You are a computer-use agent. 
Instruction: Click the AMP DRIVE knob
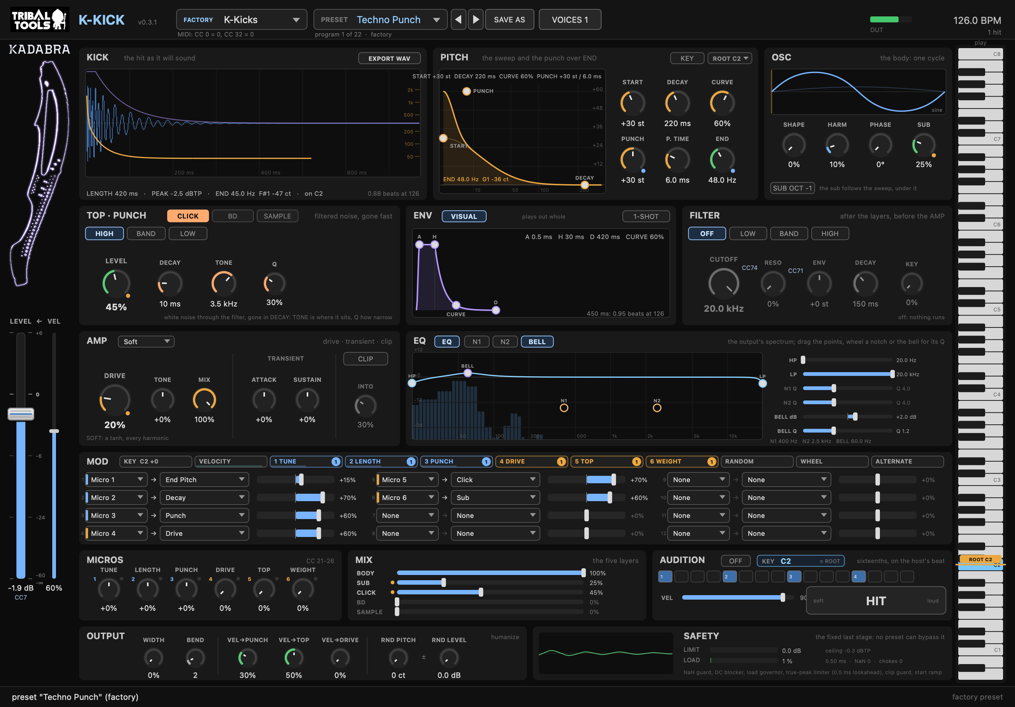point(115,400)
